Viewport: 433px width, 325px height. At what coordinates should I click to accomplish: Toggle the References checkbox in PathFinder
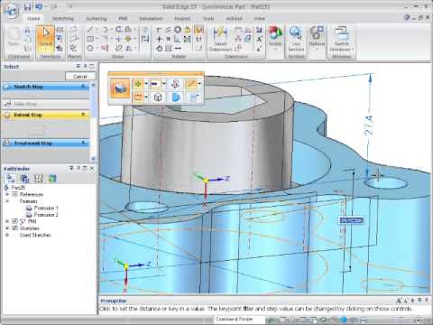[x=14, y=194]
